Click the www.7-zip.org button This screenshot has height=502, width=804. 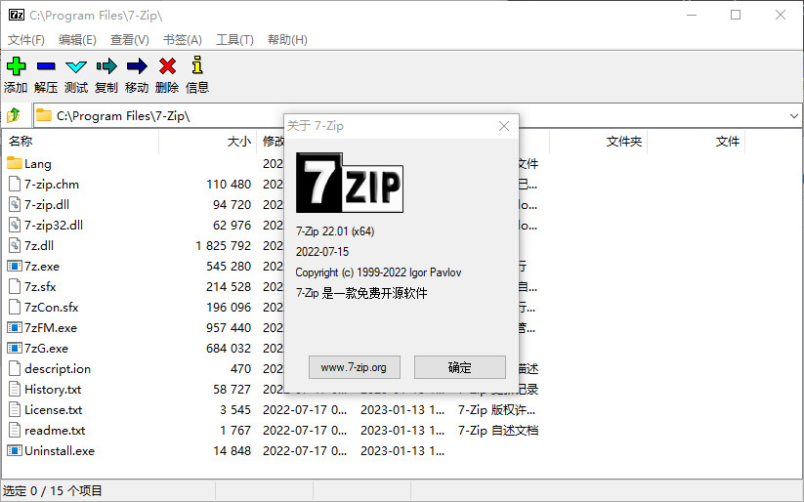pyautogui.click(x=355, y=367)
